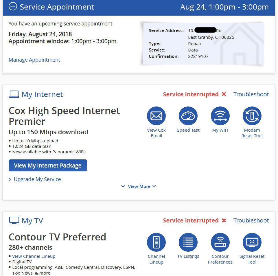Click the TV Service Interrupted red X
This screenshot has height=276, width=278.
pyautogui.click(x=224, y=220)
